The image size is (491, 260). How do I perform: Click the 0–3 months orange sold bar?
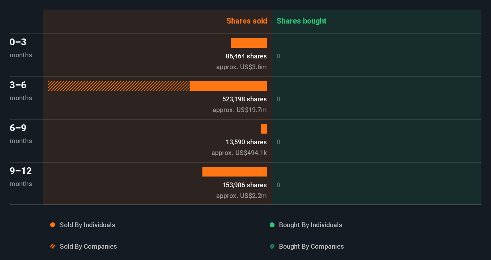point(249,43)
